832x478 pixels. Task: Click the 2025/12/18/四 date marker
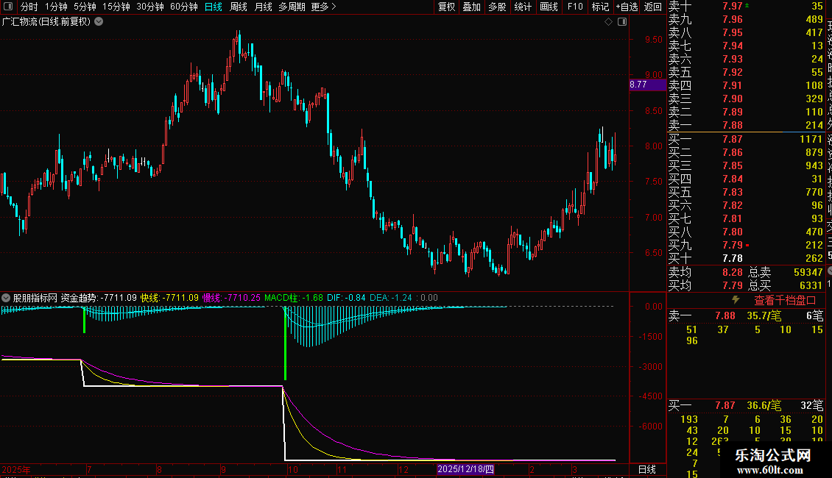[x=465, y=469]
